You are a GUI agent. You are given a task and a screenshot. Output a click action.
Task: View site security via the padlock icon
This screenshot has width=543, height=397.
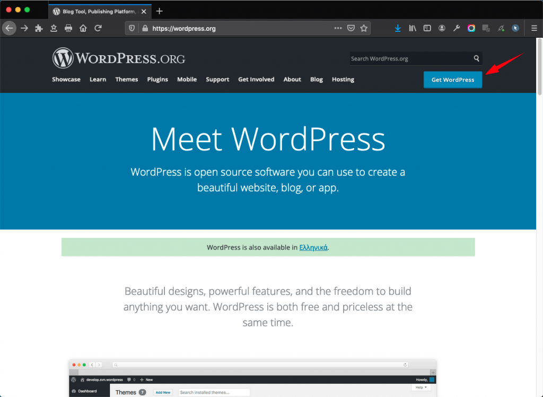(x=145, y=29)
